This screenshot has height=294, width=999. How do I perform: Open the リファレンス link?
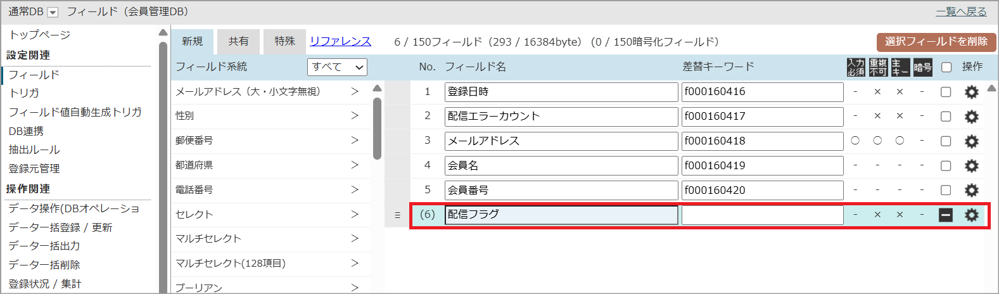click(x=340, y=41)
